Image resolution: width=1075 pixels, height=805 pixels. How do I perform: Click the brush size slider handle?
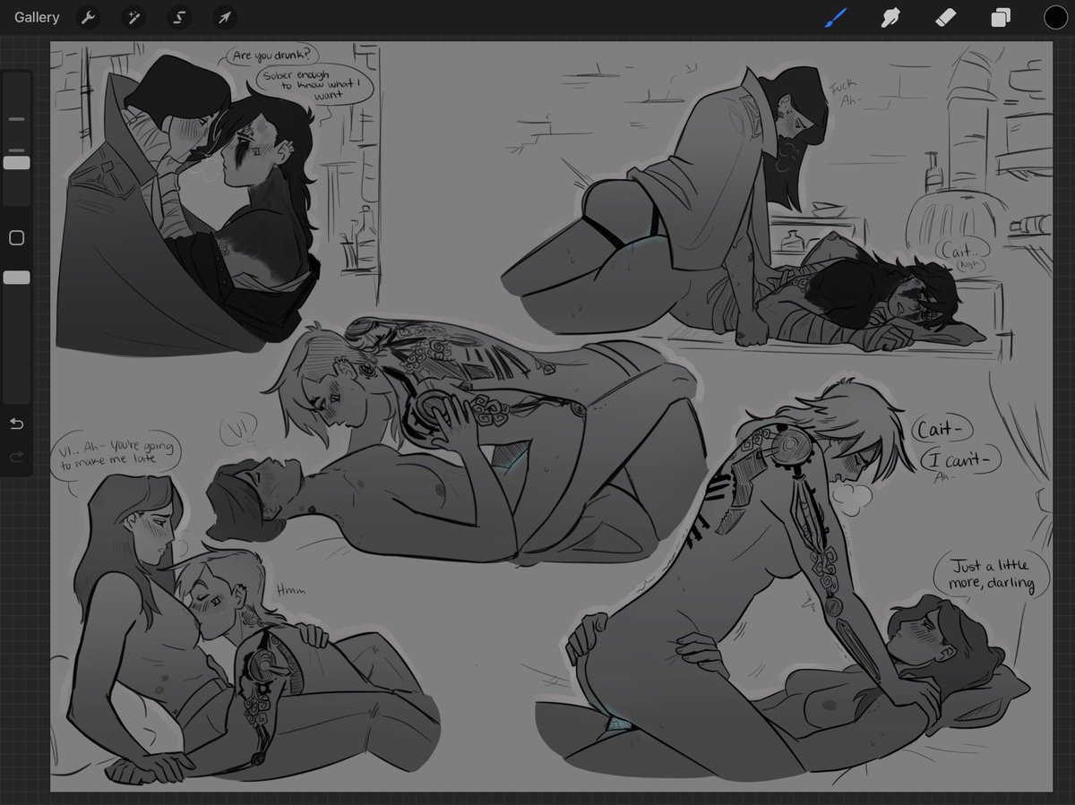point(16,163)
